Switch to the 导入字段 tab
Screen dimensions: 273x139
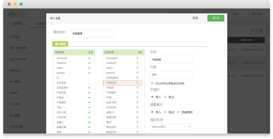[60, 44]
